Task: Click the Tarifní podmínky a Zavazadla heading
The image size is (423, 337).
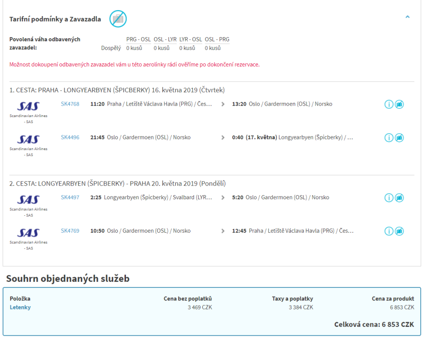Action: click(x=55, y=19)
